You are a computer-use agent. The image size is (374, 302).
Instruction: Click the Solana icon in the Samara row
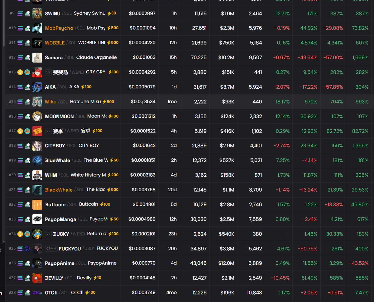click(x=20, y=58)
